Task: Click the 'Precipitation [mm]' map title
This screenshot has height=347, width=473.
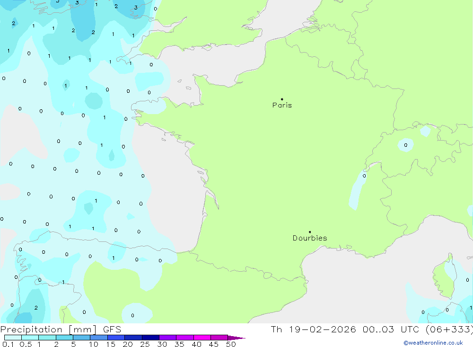Action: pos(48,329)
